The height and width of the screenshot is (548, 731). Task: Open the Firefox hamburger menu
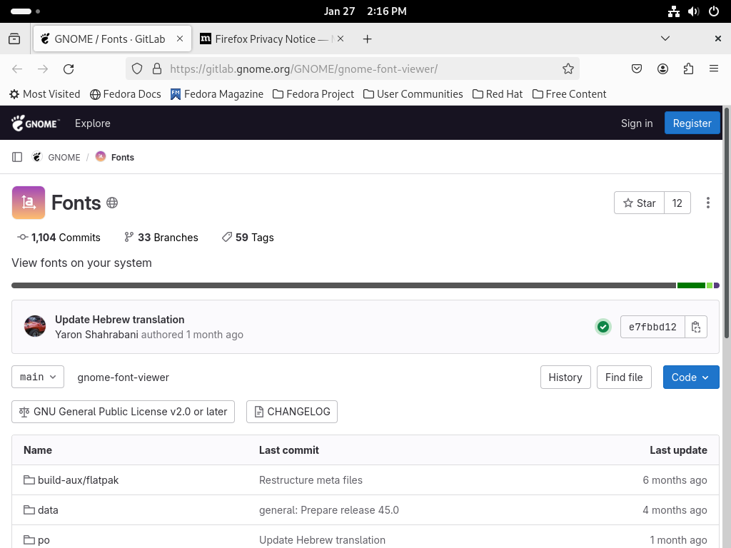pyautogui.click(x=714, y=69)
